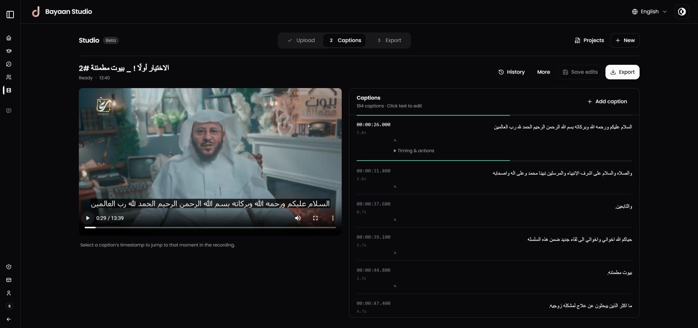Go to the Export step tab
The image size is (698, 328).
coord(389,40)
